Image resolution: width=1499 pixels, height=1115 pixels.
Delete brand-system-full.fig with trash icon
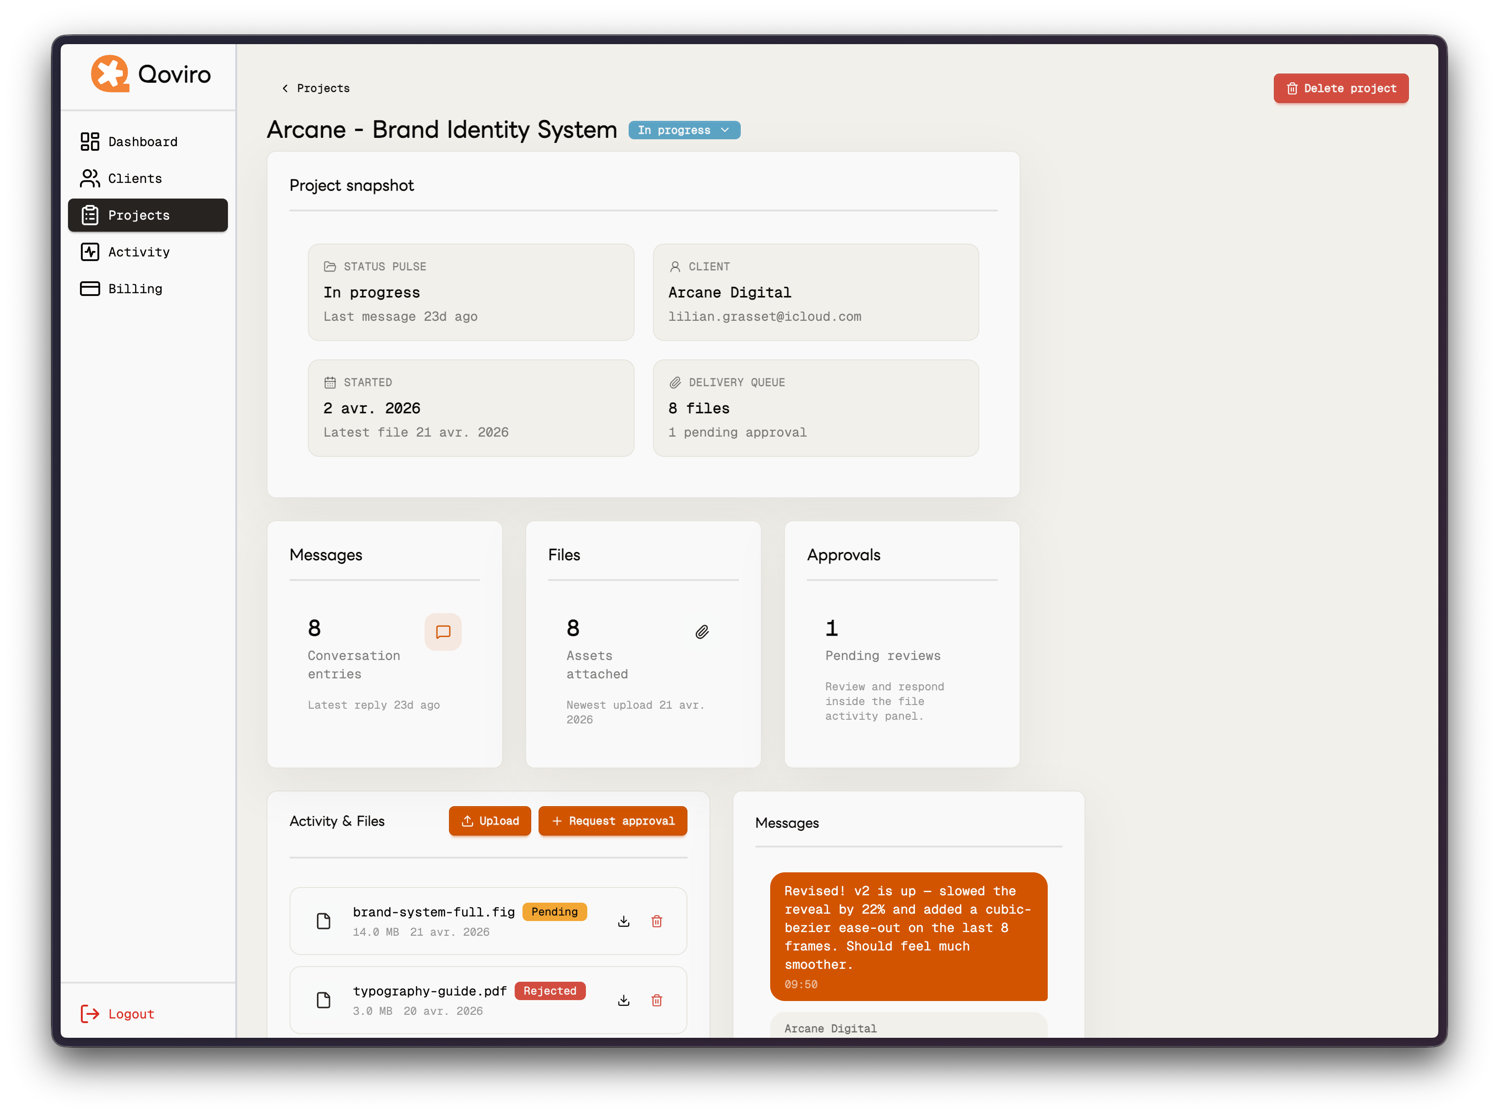click(657, 922)
